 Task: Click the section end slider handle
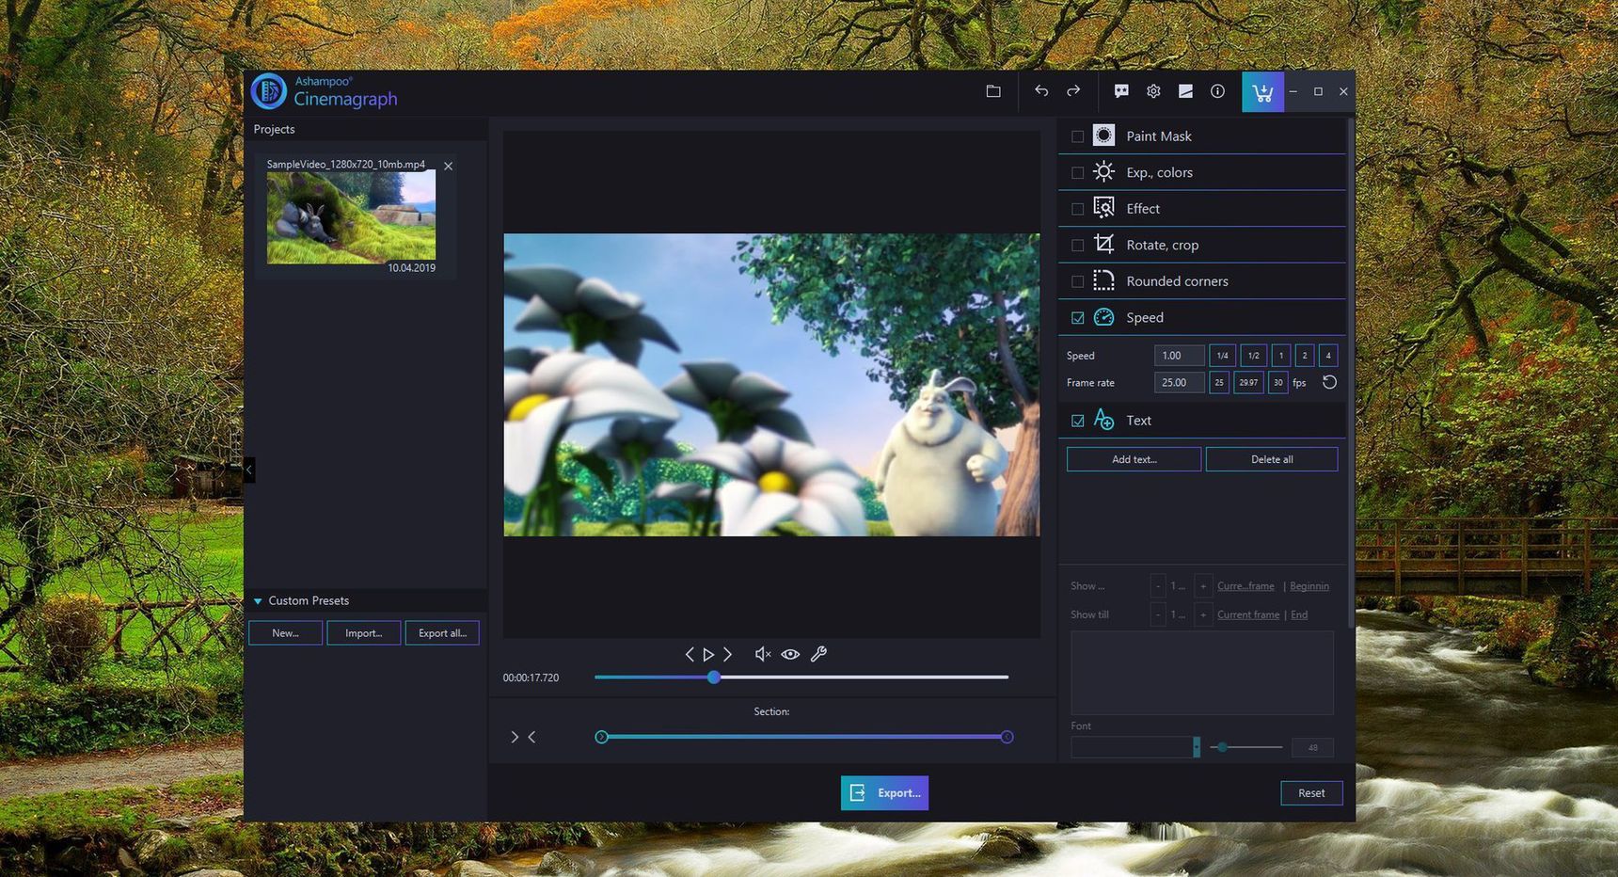(1007, 737)
